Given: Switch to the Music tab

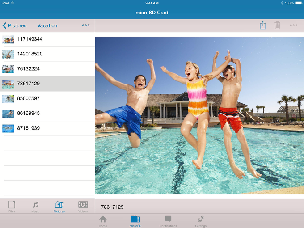Looking at the screenshot, I should [x=35, y=207].
